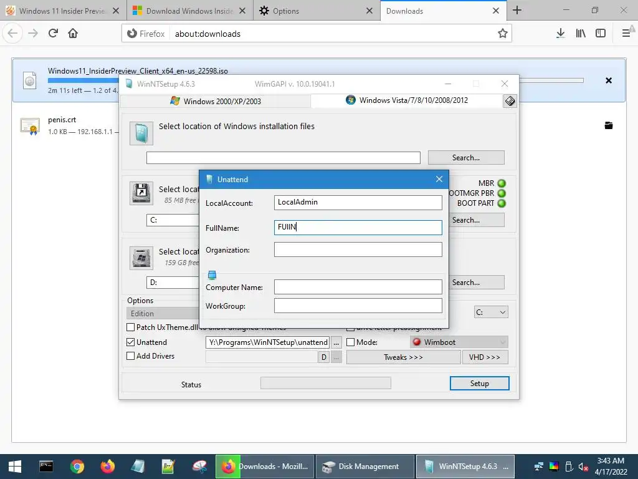Click the network tray icon
Viewport: 638px width, 479px height.
[539, 467]
